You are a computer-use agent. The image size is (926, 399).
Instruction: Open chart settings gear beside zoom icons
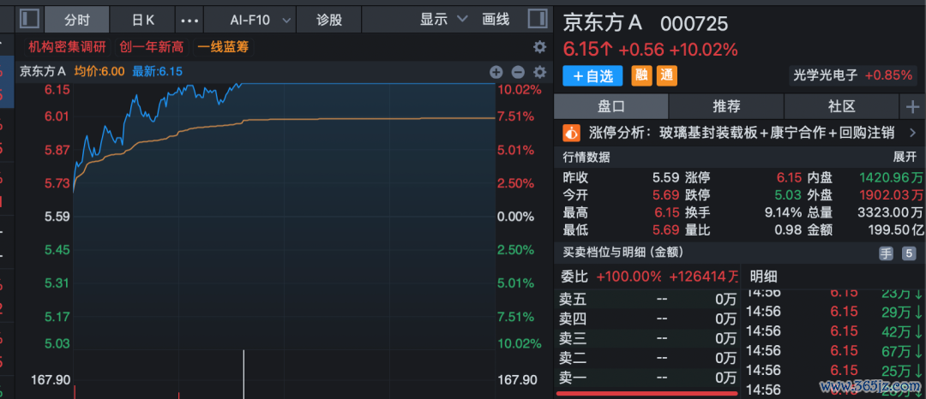[540, 73]
